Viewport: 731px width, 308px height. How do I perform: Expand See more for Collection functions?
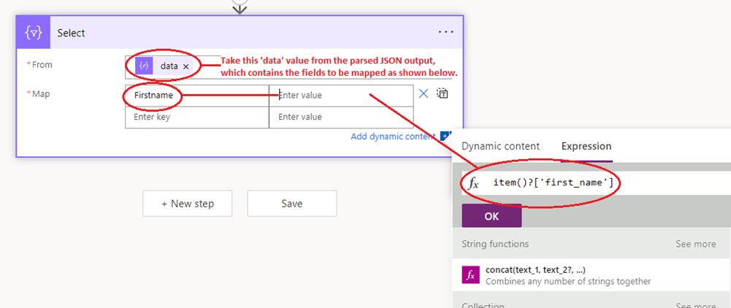click(x=695, y=305)
